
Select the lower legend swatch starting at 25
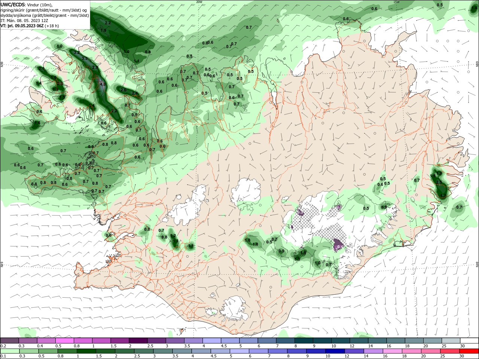(451, 351)
